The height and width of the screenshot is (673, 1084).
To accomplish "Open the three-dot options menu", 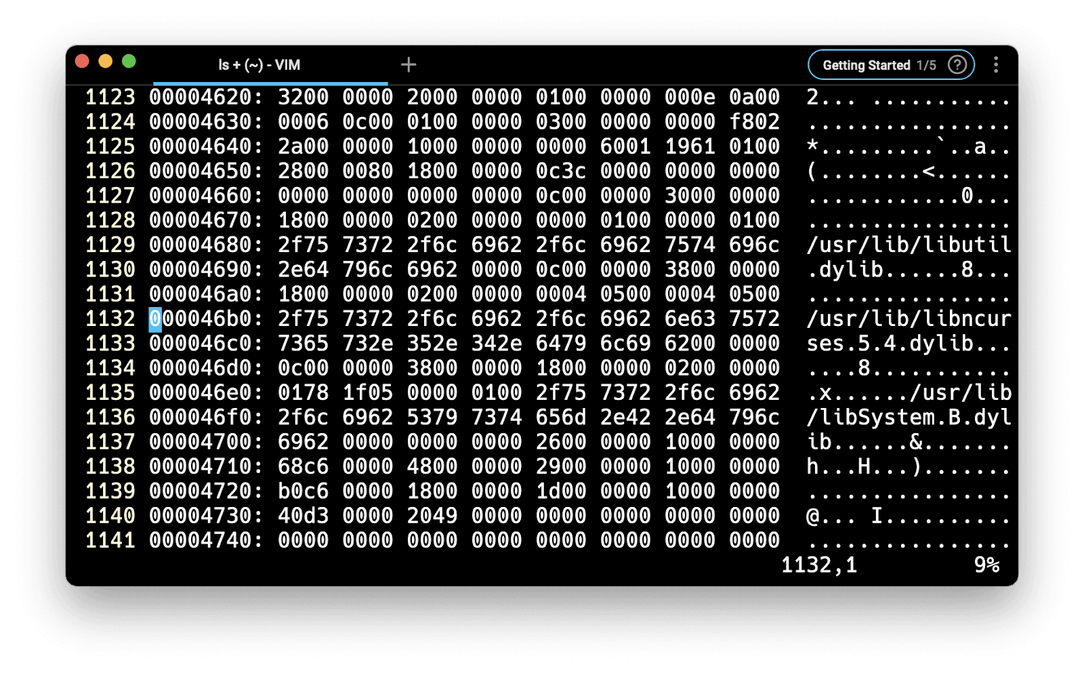I will [995, 65].
